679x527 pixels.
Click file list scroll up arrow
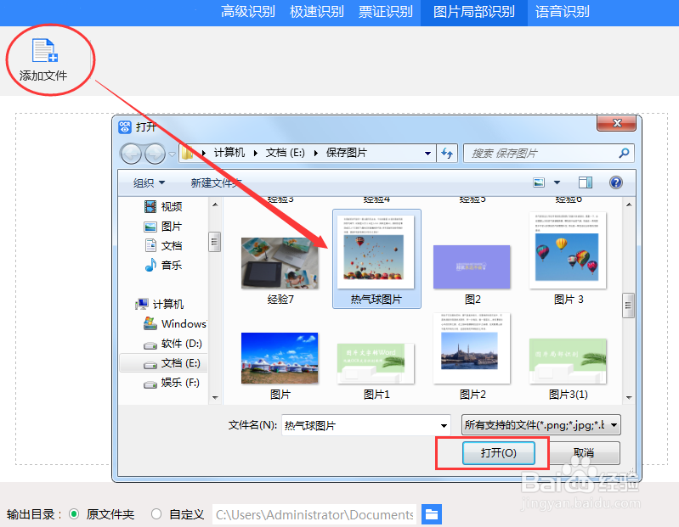629,204
